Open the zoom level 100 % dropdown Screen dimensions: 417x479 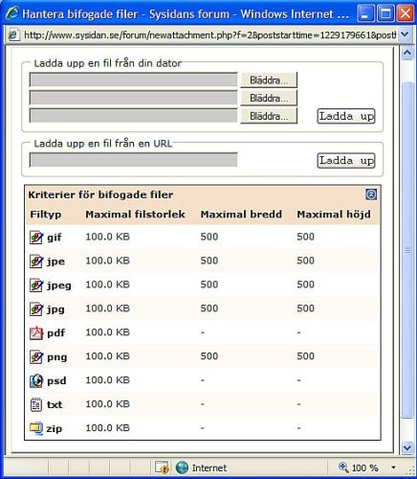(394, 468)
